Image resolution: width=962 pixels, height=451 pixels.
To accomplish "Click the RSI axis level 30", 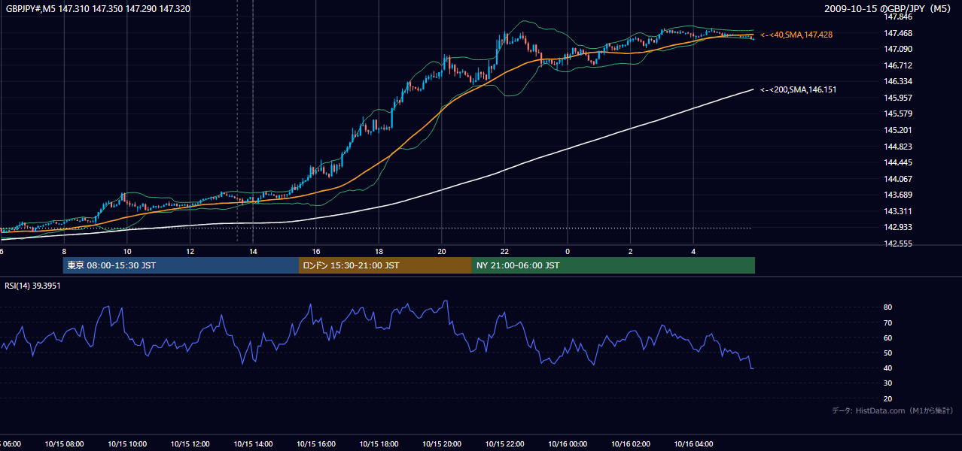I will pos(887,383).
